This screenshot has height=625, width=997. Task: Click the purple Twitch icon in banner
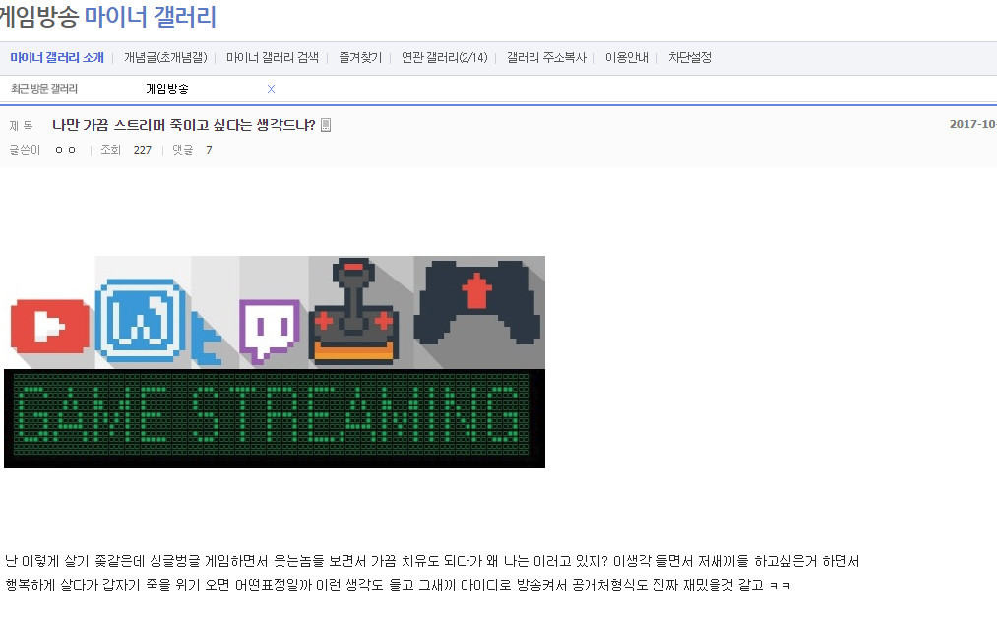coord(270,331)
